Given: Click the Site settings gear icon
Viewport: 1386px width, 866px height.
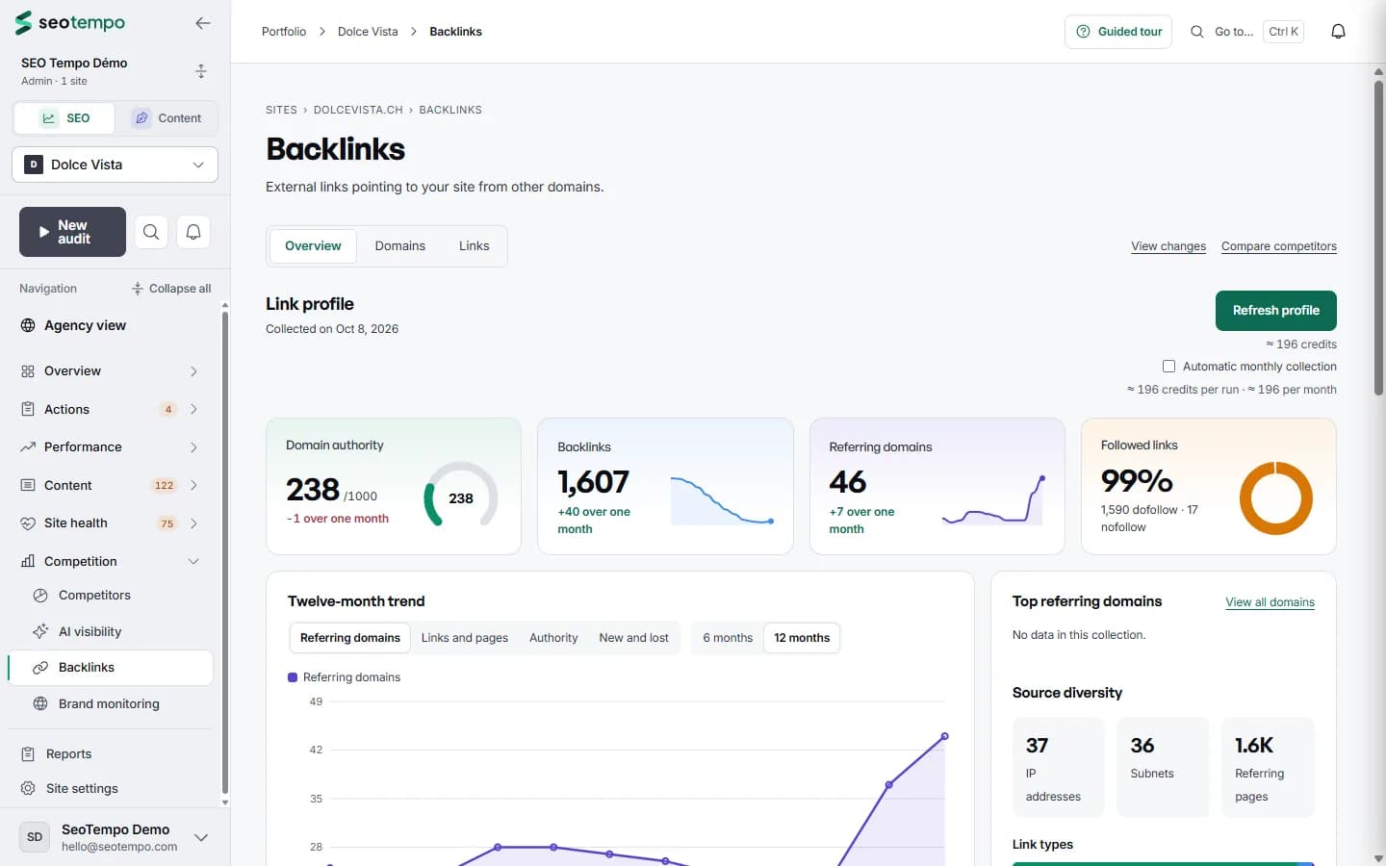Looking at the screenshot, I should click(28, 788).
